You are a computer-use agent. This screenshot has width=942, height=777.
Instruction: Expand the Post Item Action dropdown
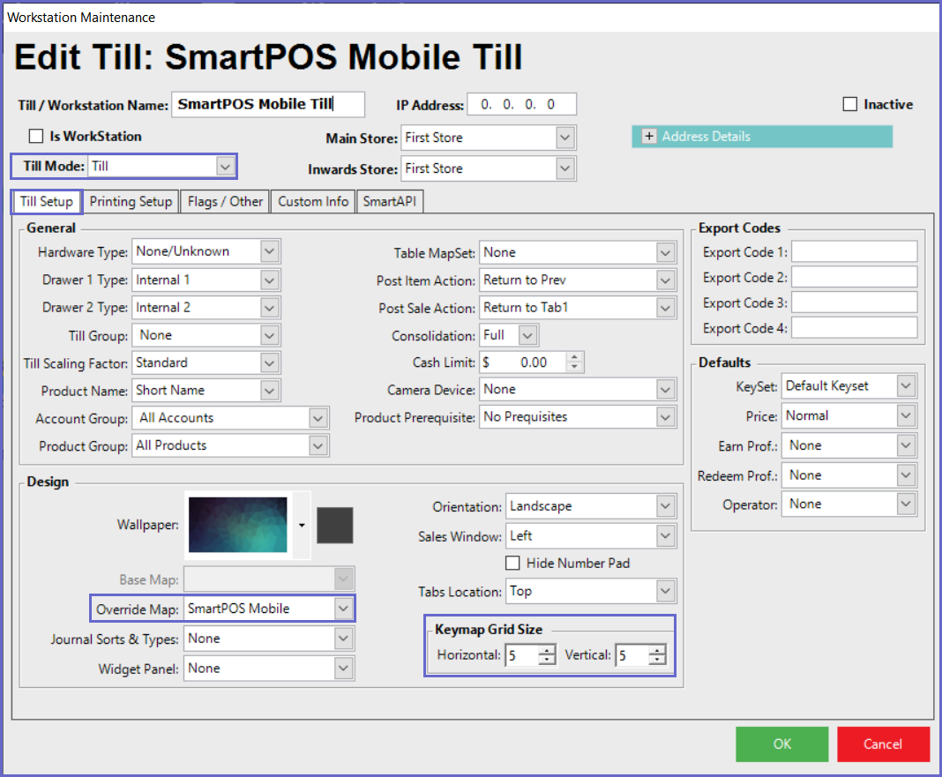[665, 280]
